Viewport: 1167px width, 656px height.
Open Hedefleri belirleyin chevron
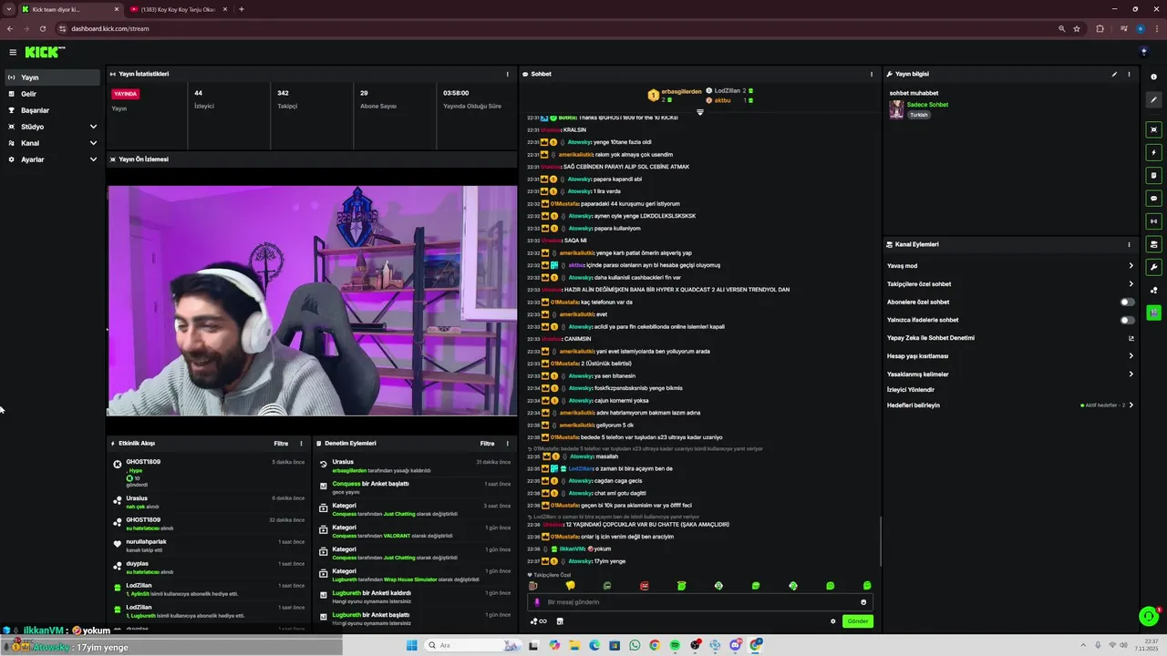click(x=1131, y=405)
